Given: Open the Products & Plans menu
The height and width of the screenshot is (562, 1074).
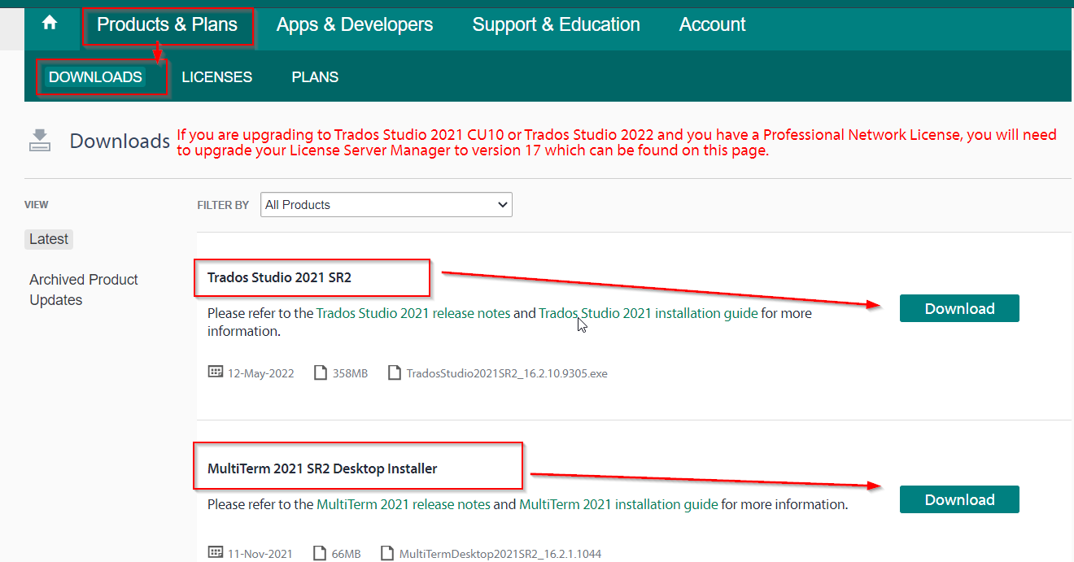Looking at the screenshot, I should point(167,25).
